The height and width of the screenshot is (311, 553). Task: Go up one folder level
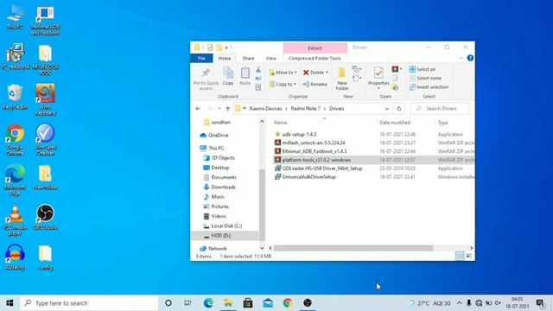pos(228,109)
